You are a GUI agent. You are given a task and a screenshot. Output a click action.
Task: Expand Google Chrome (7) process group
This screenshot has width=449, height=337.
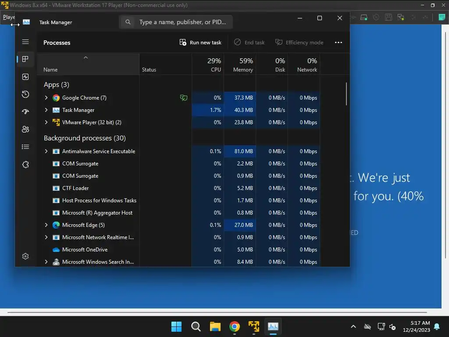(46, 98)
